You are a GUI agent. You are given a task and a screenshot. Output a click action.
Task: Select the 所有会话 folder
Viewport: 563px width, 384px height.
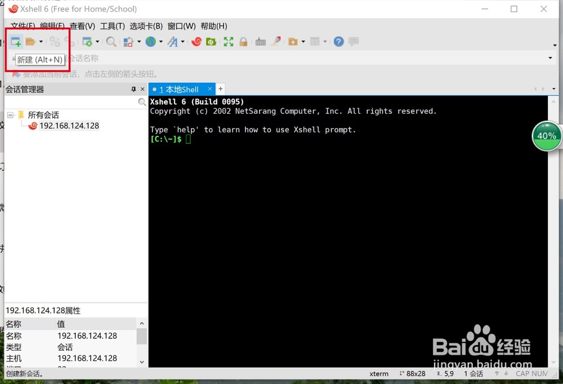tap(43, 115)
